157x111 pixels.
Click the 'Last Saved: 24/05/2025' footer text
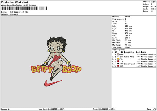(x=52, y=109)
